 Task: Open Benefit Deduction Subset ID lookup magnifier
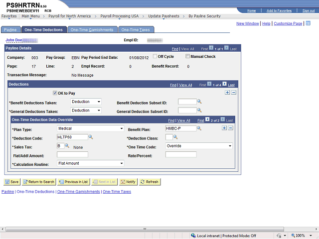coord(199,102)
